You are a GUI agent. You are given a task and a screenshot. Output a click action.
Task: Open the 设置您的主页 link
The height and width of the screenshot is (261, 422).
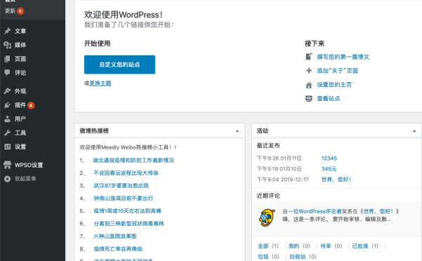(x=334, y=85)
